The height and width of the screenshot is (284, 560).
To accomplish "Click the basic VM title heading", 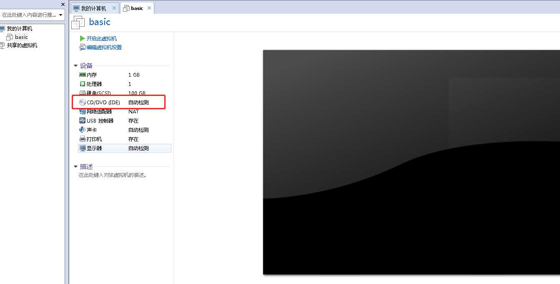I will tap(100, 22).
